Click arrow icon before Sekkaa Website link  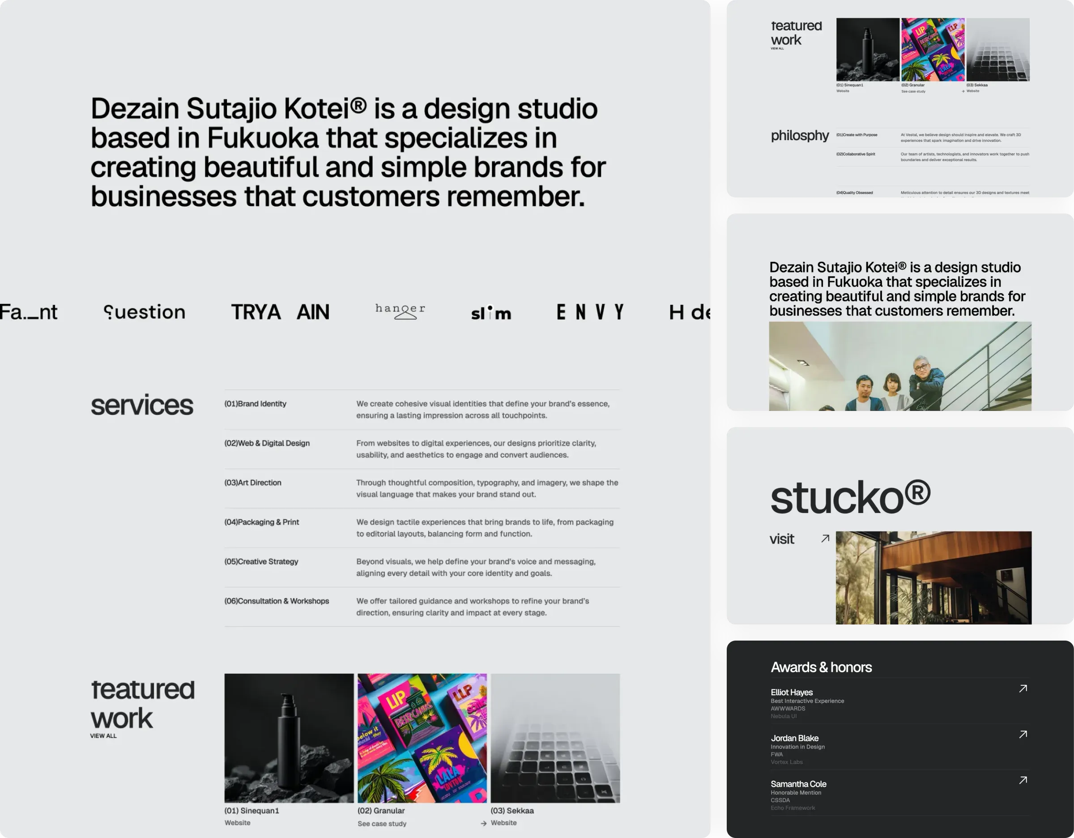point(483,823)
